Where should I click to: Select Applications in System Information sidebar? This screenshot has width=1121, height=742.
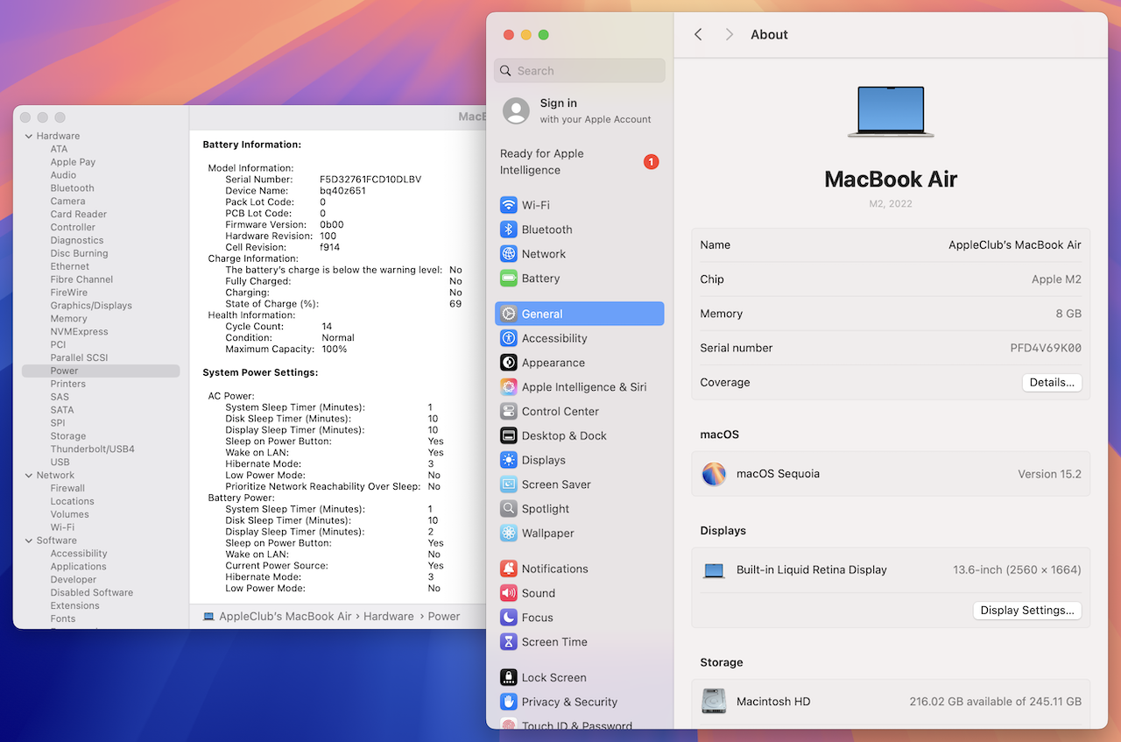click(78, 567)
